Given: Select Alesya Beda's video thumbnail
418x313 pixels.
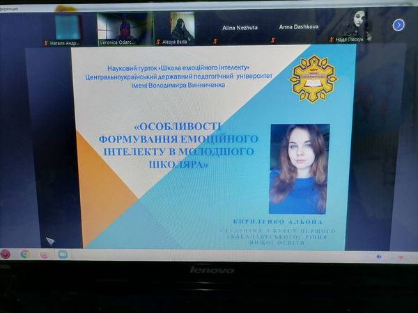Looking at the screenshot, I should 182,28.
